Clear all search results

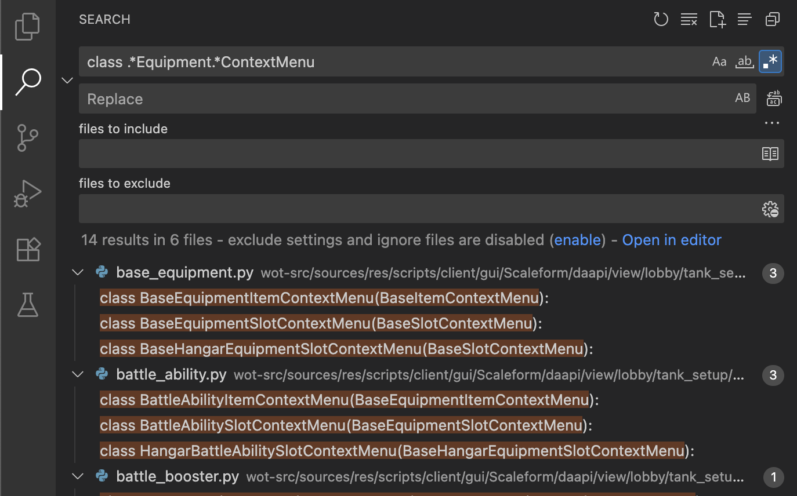tap(689, 20)
